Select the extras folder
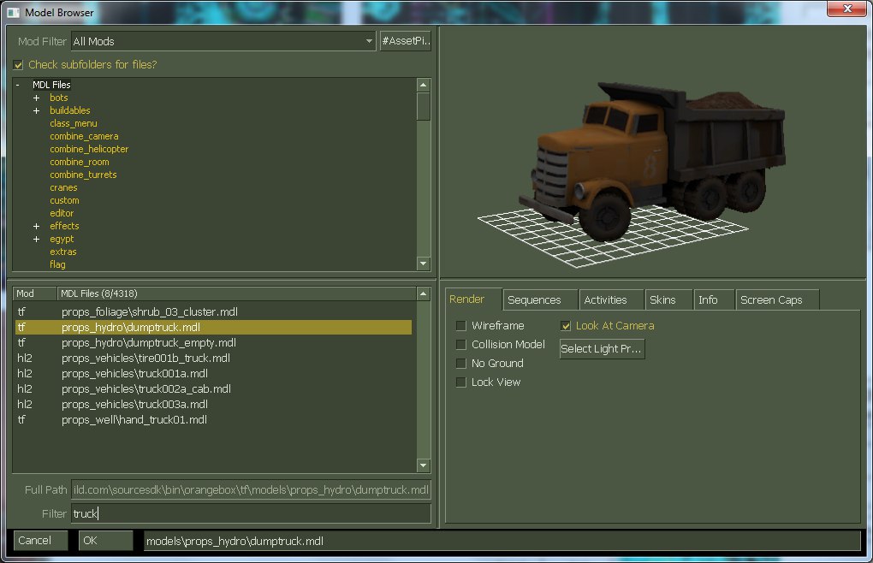Screen dimensions: 873x563 click(x=63, y=252)
